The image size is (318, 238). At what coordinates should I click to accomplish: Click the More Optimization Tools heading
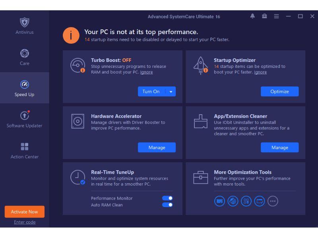click(243, 172)
